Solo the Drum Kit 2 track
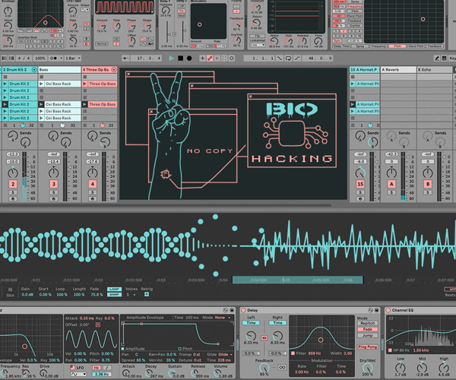The width and height of the screenshot is (456, 380). (13, 192)
